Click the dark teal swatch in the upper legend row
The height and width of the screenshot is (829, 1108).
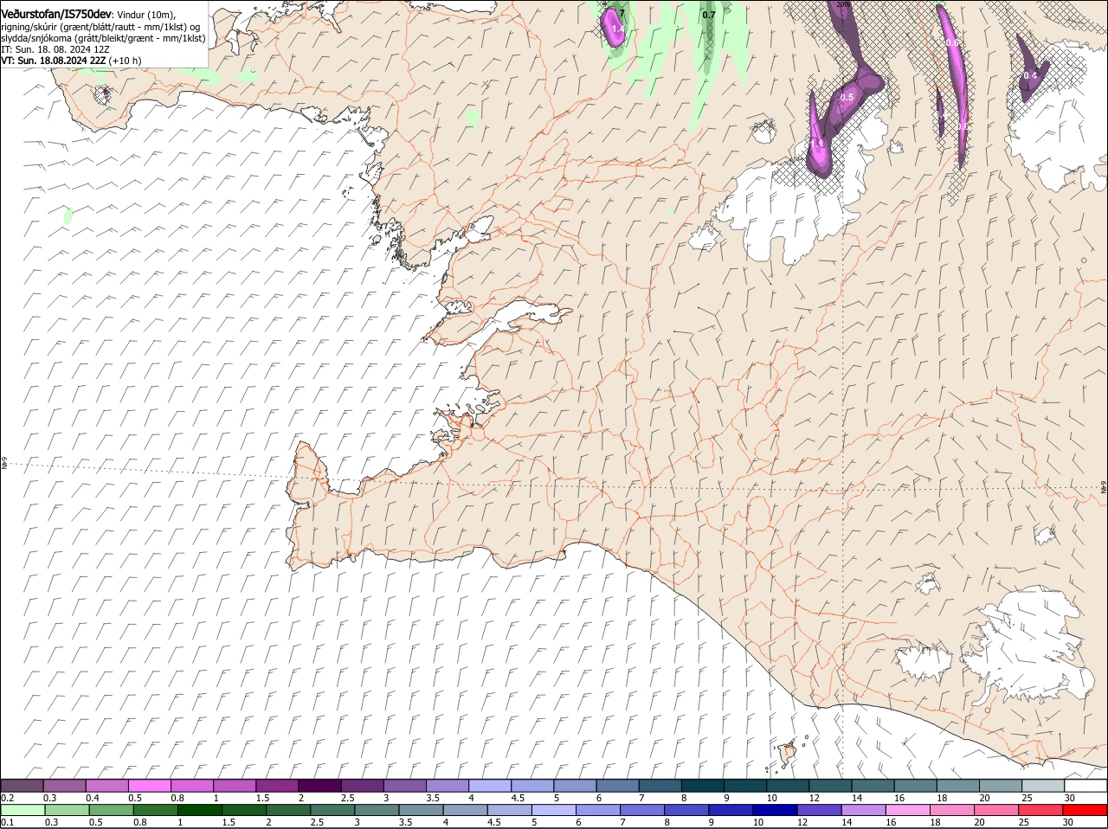pyautogui.click(x=702, y=786)
